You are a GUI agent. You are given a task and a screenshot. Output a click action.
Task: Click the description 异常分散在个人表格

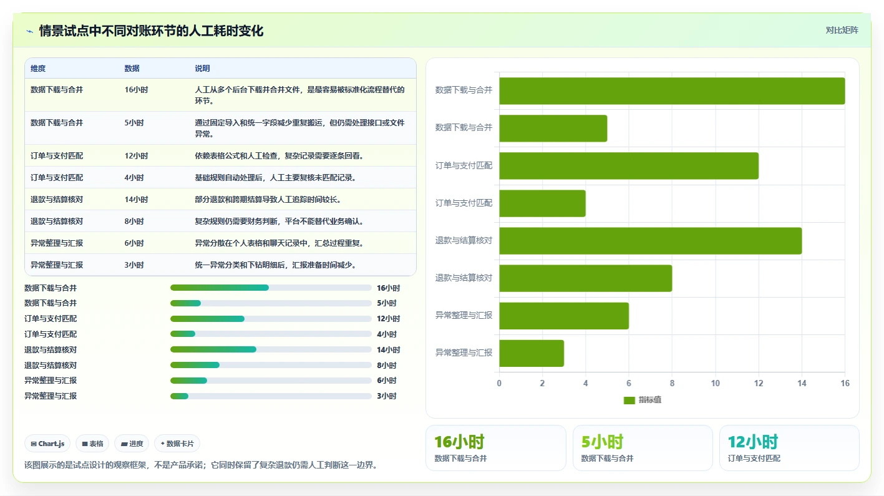pyautogui.click(x=279, y=243)
